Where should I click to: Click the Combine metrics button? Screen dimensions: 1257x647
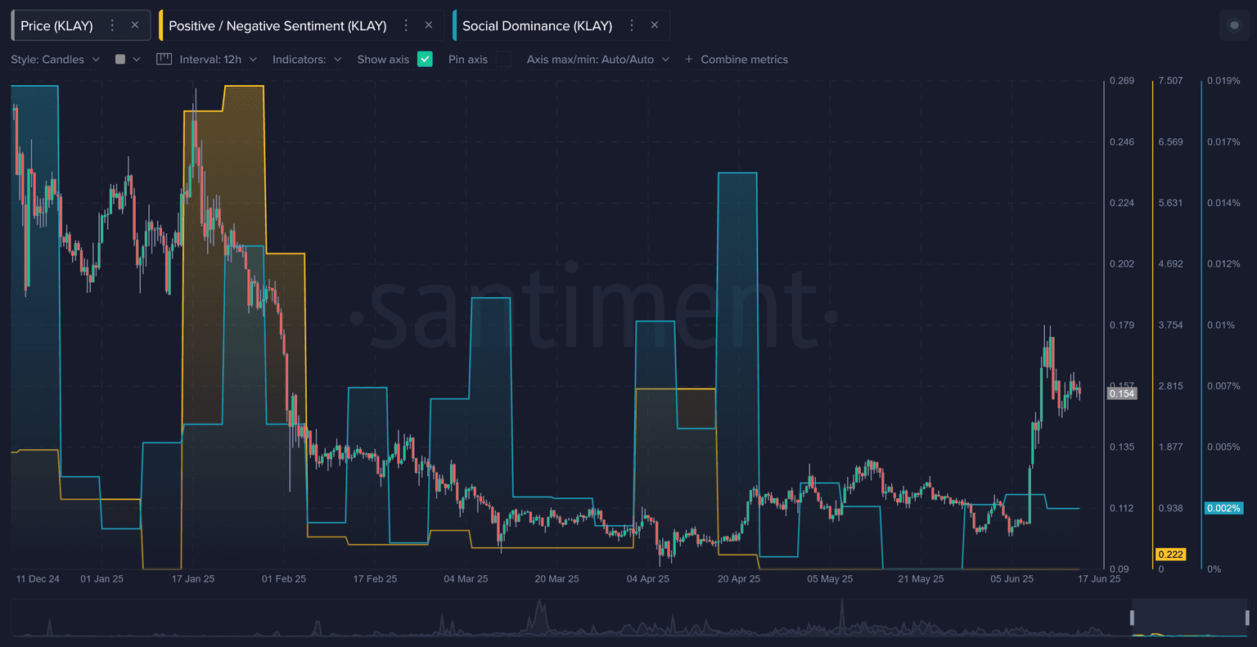click(x=744, y=59)
